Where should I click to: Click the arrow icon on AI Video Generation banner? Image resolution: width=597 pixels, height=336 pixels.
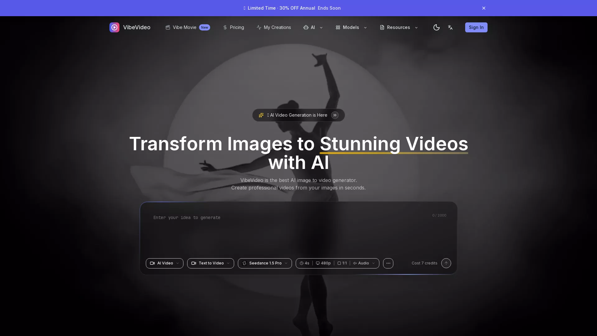click(335, 115)
